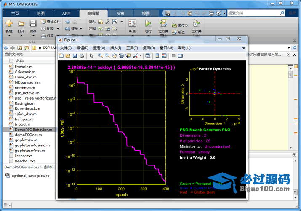301x211 pixels.
Task: Click the 打印 (Print) button in ribbon
Action: (48, 35)
